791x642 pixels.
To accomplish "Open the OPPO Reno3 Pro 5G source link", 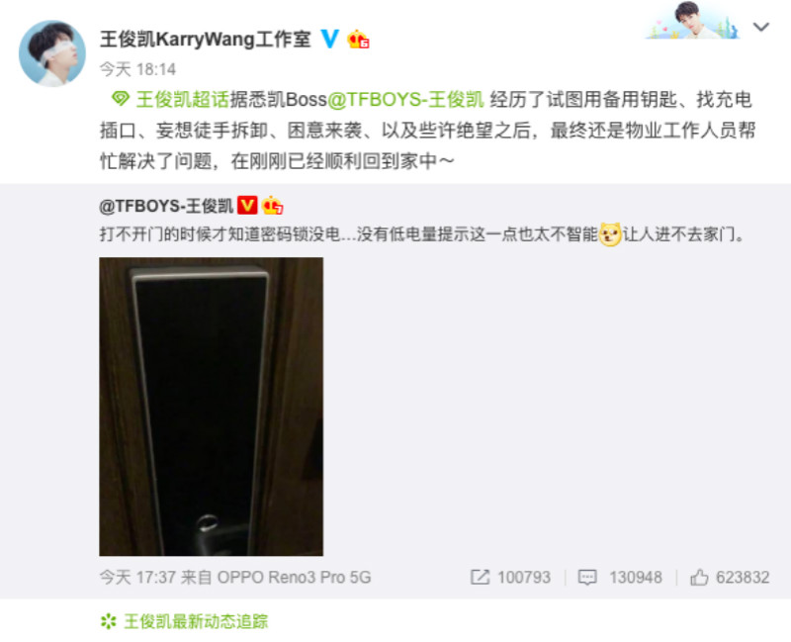I will 294,577.
